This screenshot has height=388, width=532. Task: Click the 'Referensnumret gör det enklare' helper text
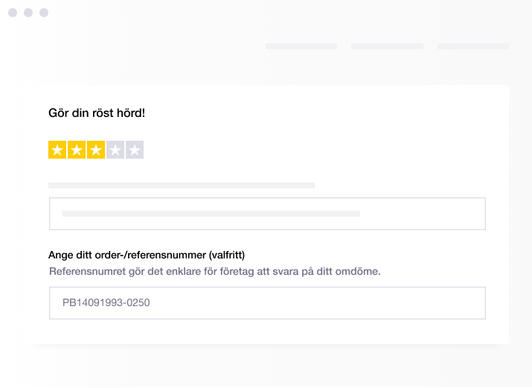pos(215,272)
